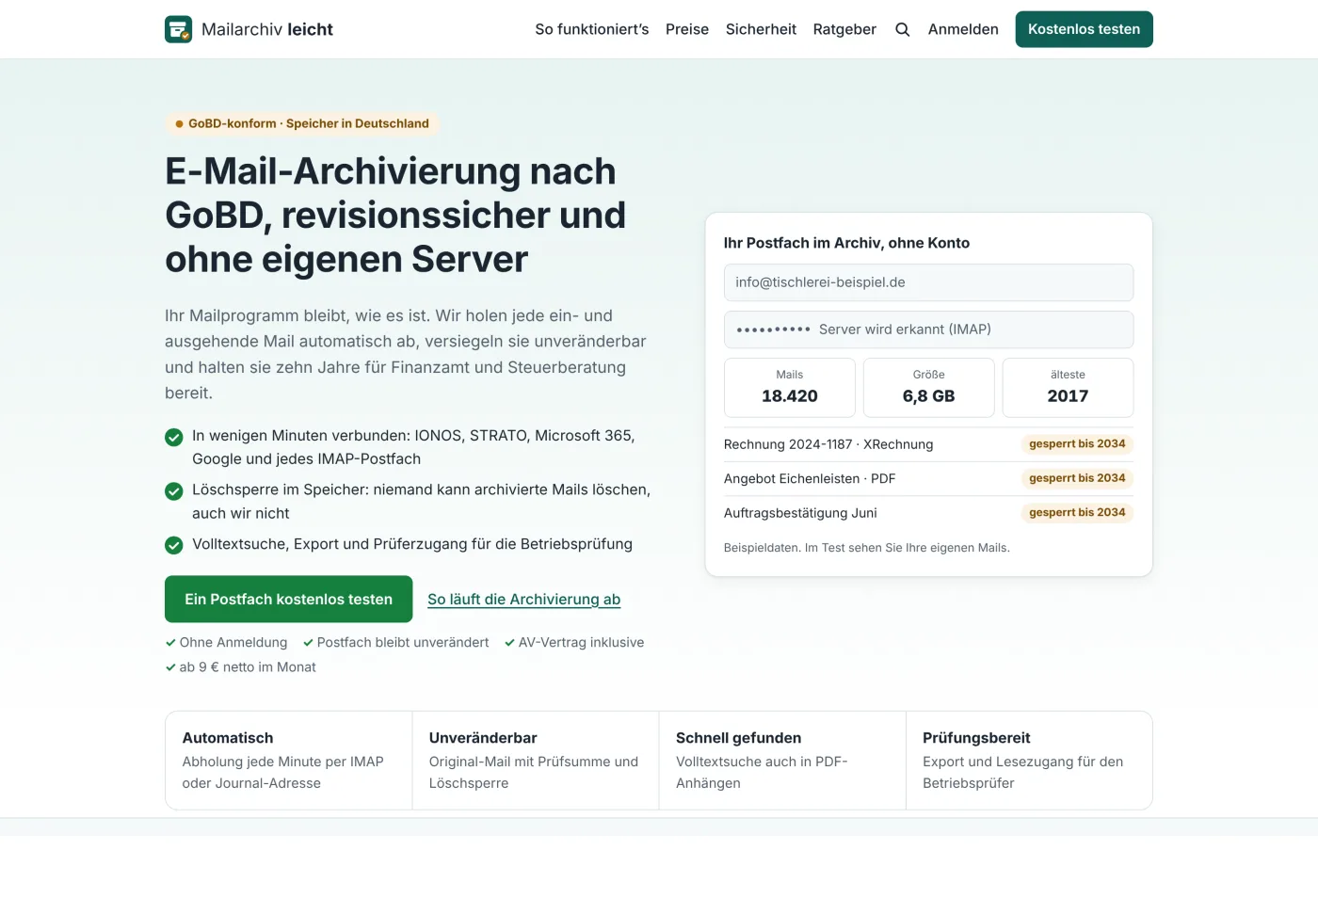
Task: Click GoBD-konform · Speicher in Deutschland badge
Action: [x=301, y=123]
